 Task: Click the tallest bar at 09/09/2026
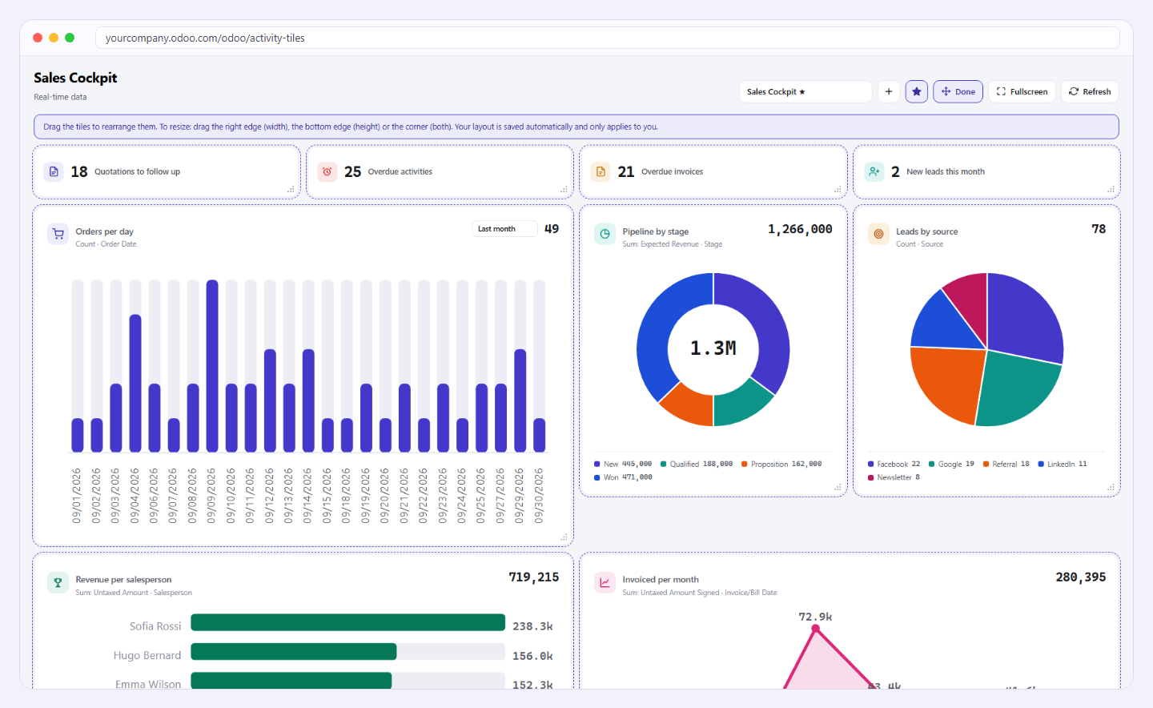pos(212,366)
